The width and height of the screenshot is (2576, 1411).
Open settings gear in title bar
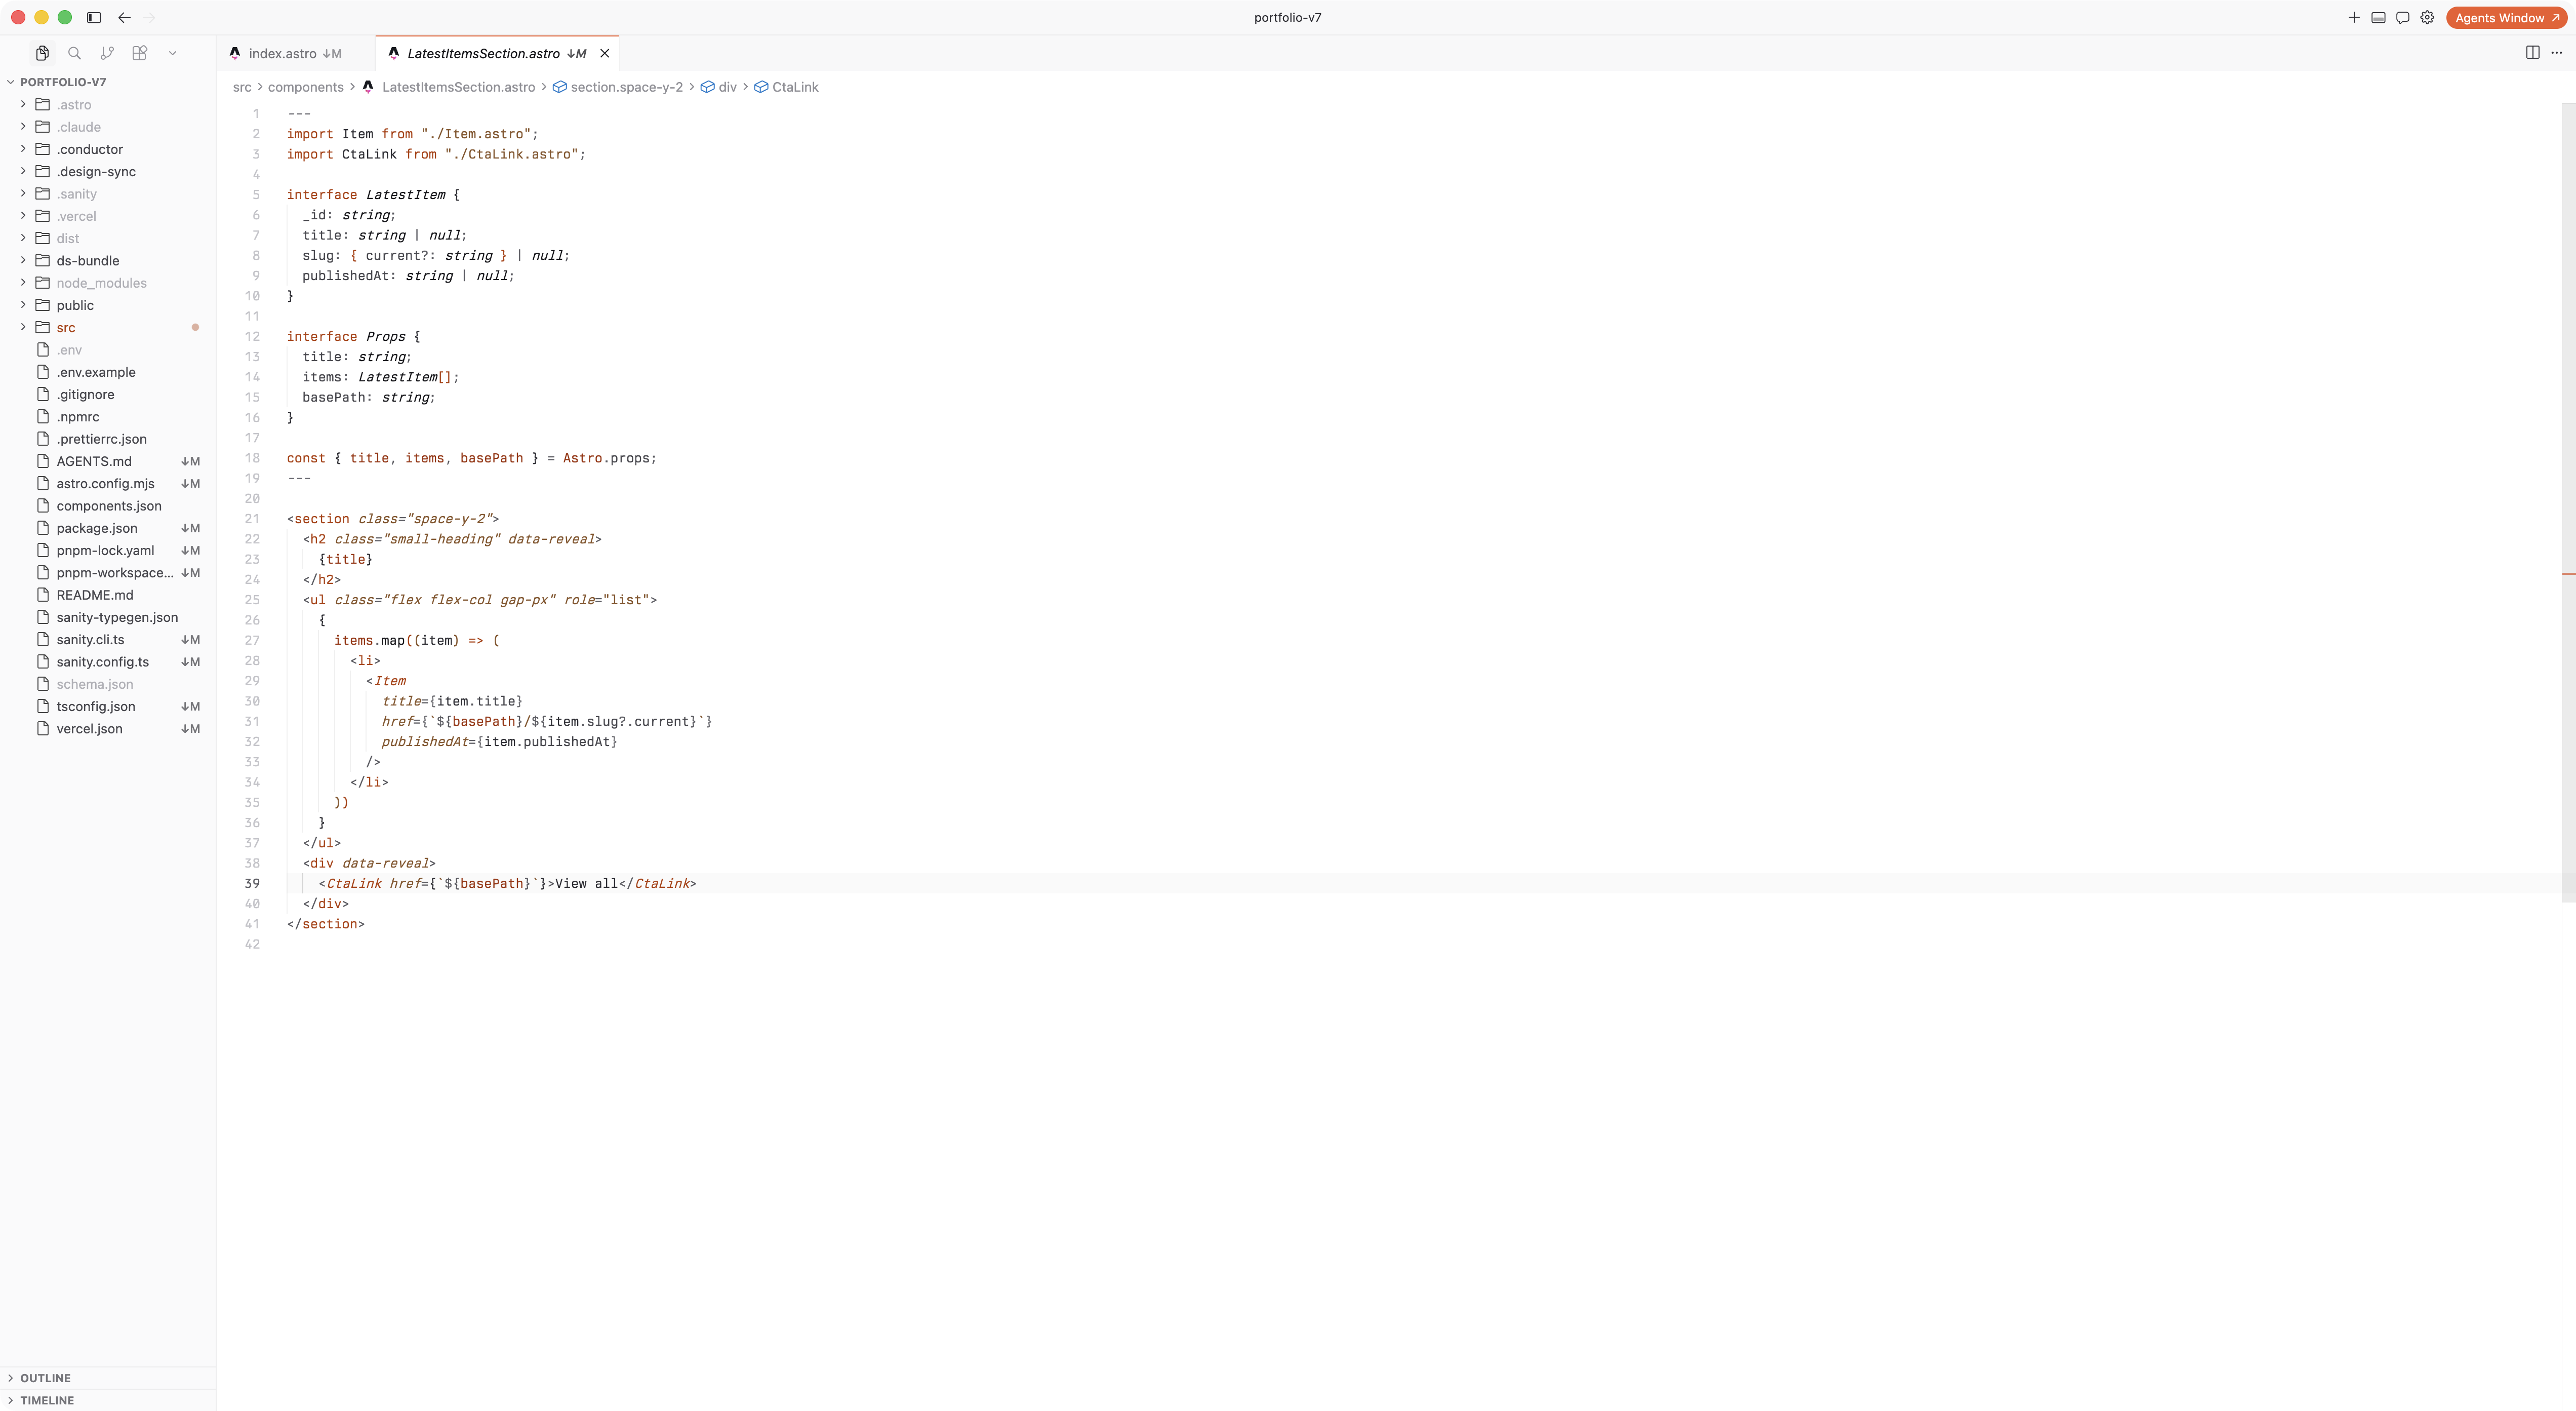(2427, 17)
